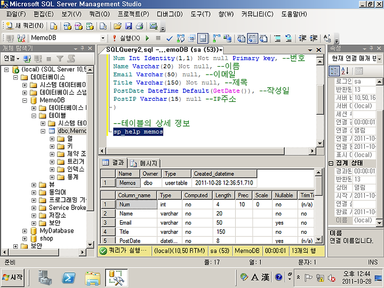Open 파일(F) menu
The height and width of the screenshot is (288, 384).
[16, 14]
